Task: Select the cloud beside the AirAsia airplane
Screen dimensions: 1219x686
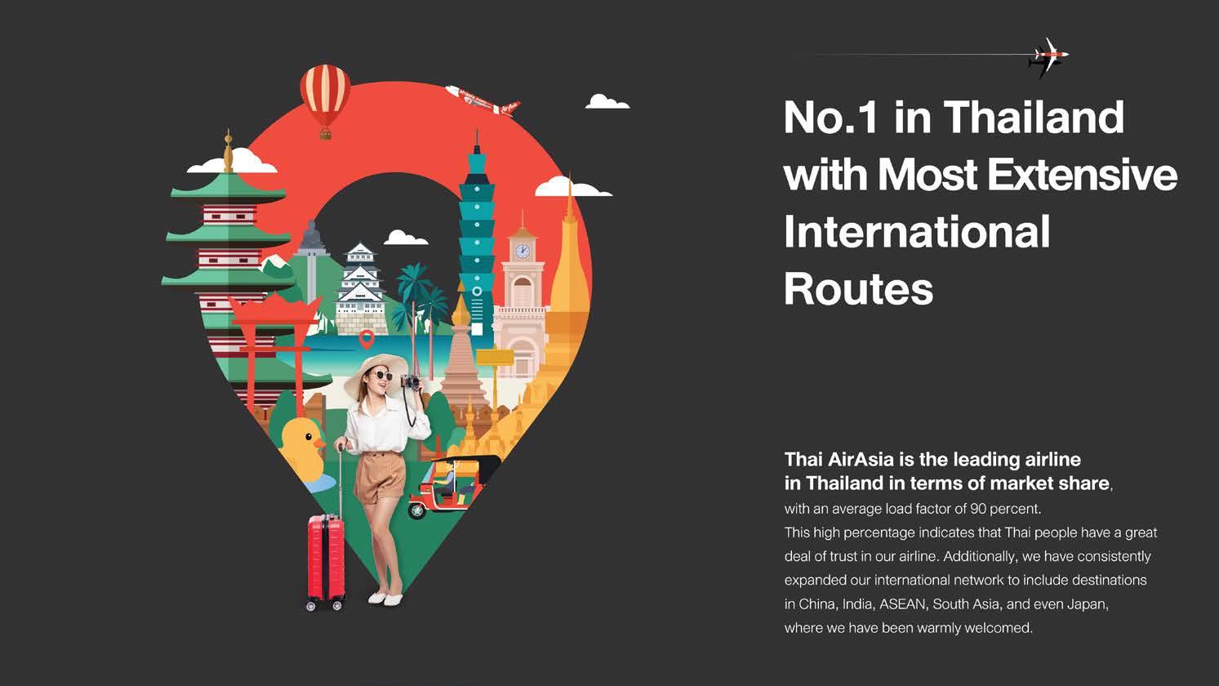Action: click(607, 101)
